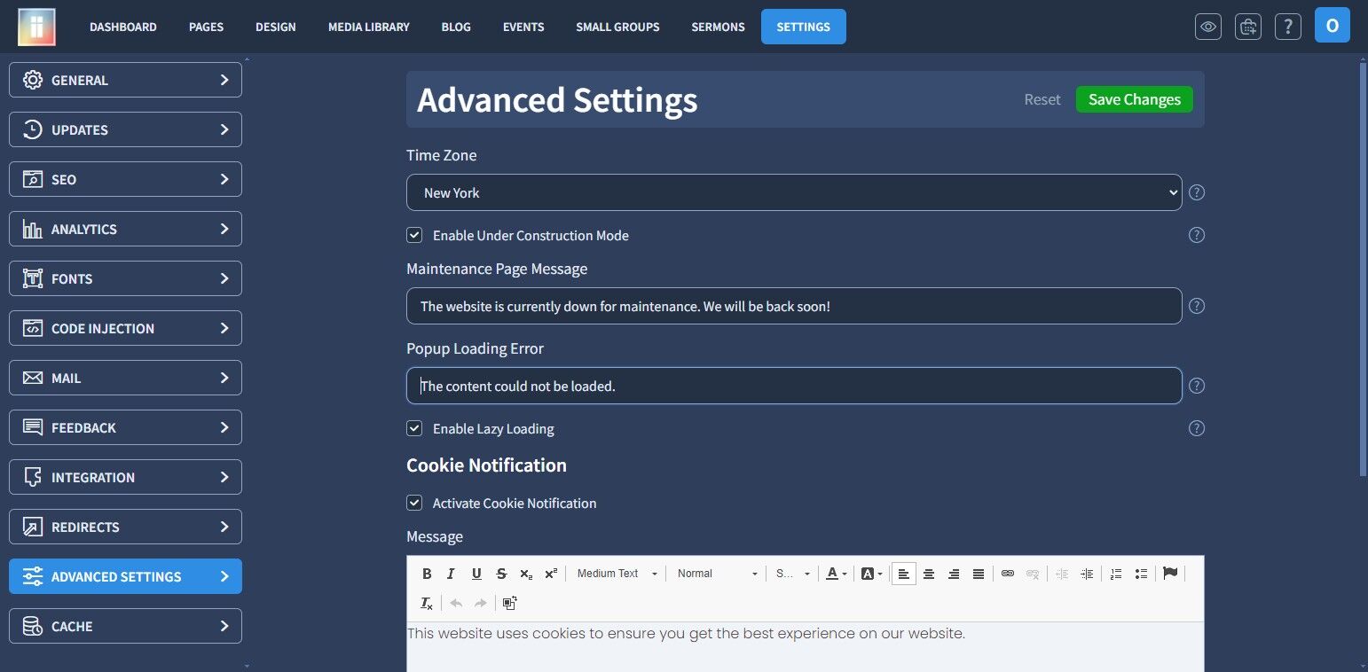Screen dimensions: 1368x672
Task: Click the superscript icon
Action: 551,574
